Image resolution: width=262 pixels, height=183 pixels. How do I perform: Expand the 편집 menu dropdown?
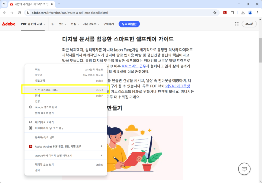75,24
